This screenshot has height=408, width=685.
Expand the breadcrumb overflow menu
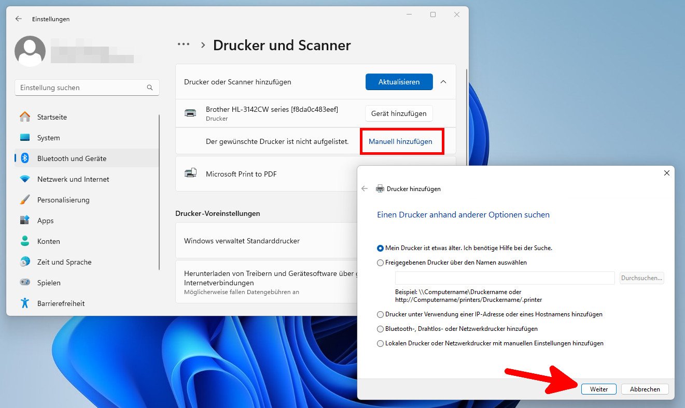click(183, 45)
